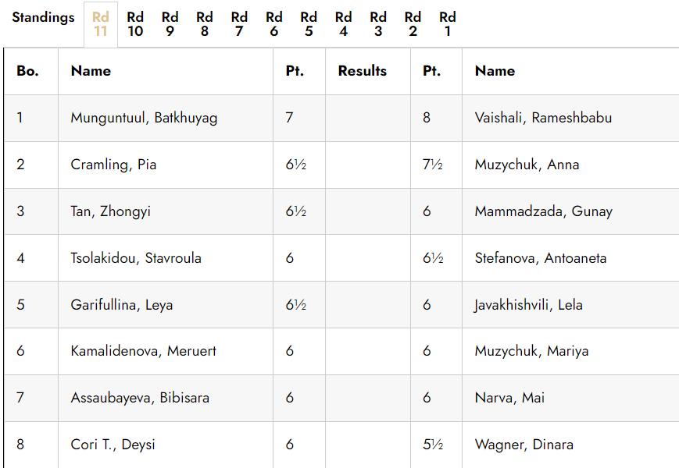Open Muzychuk, Anna player entry
This screenshot has height=468, width=679.
pos(527,165)
